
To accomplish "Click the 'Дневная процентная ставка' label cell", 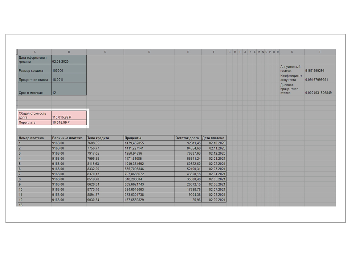I will [x=292, y=89].
